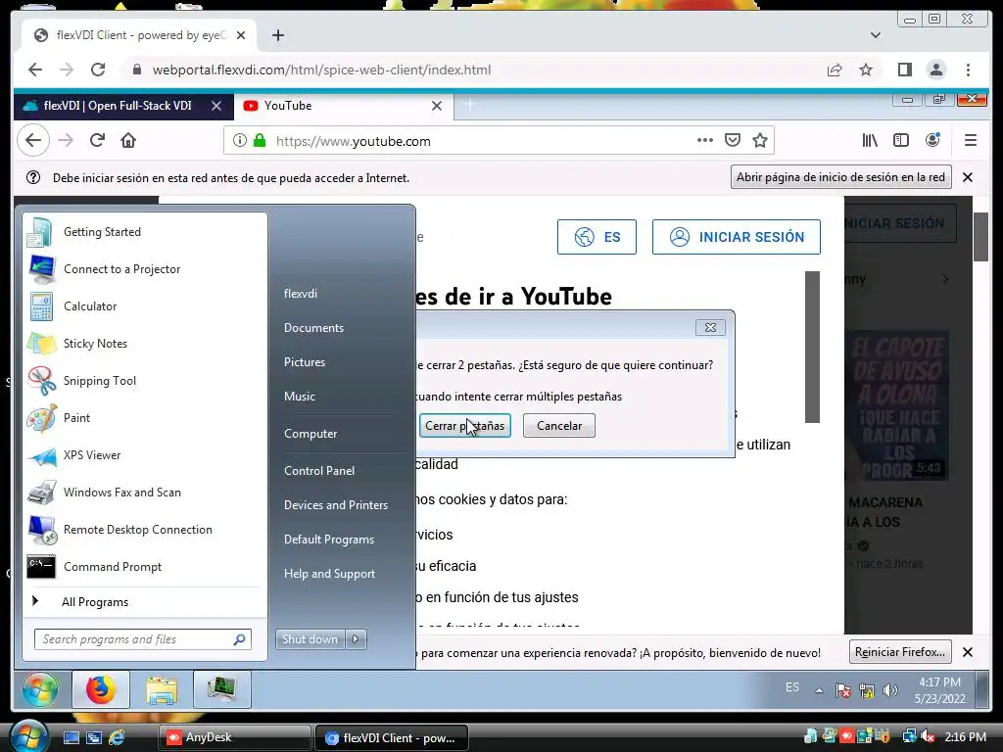This screenshot has height=752, width=1003.
Task: Expand the Shut down options arrow
Action: tap(356, 638)
